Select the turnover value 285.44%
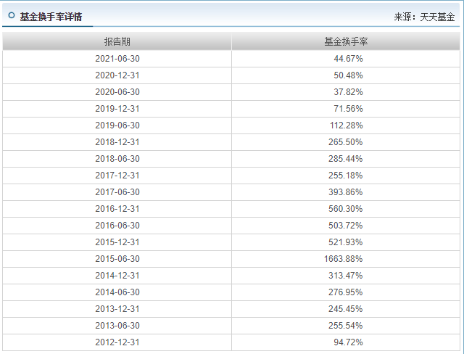 pyautogui.click(x=345, y=159)
